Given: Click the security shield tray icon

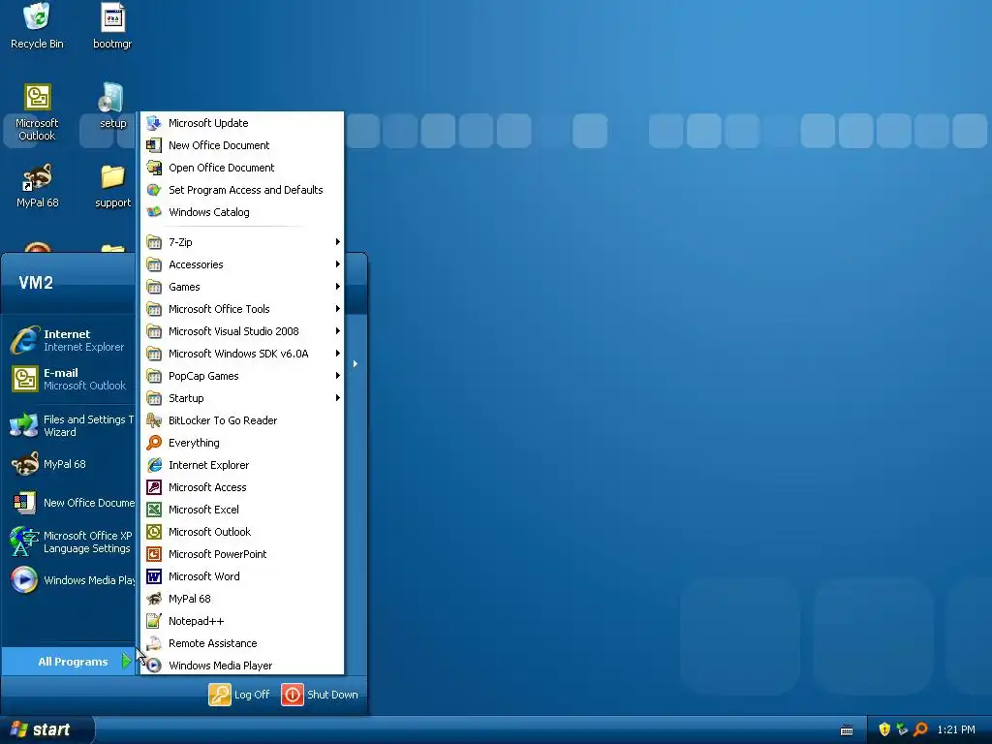Looking at the screenshot, I should [884, 729].
